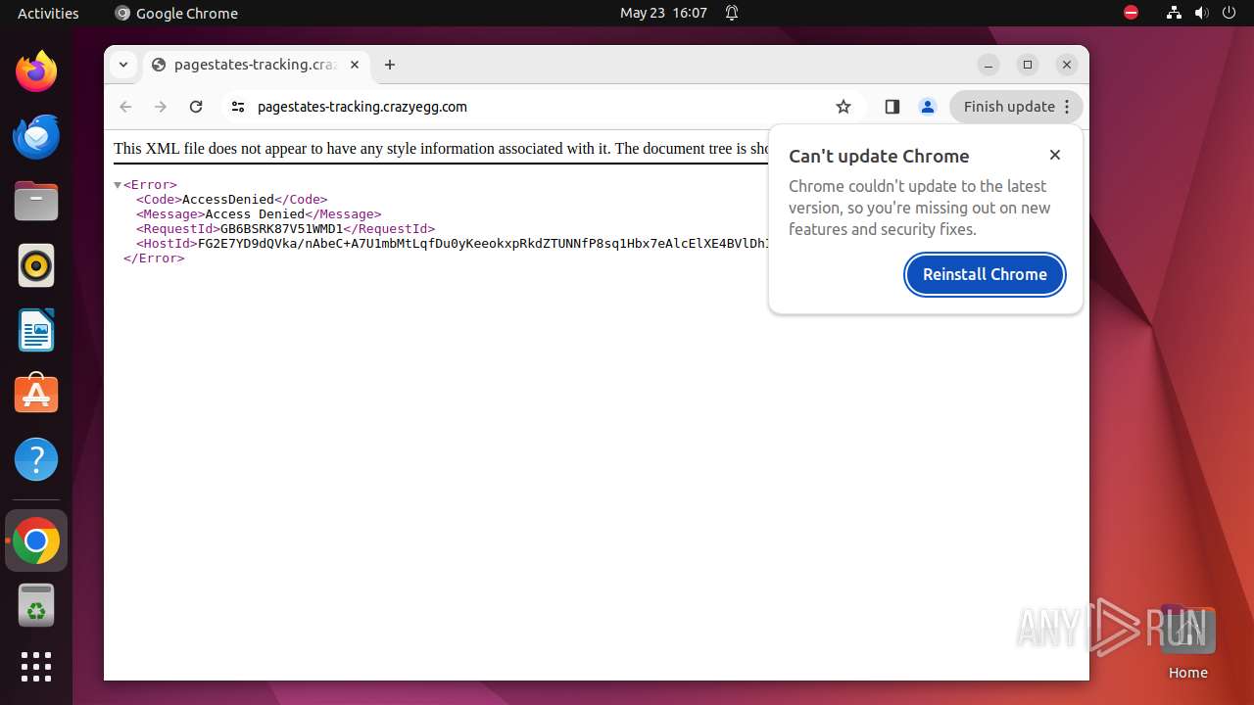Image resolution: width=1254 pixels, height=705 pixels.
Task: Click the Google Chrome dock icon
Action: [x=36, y=540]
